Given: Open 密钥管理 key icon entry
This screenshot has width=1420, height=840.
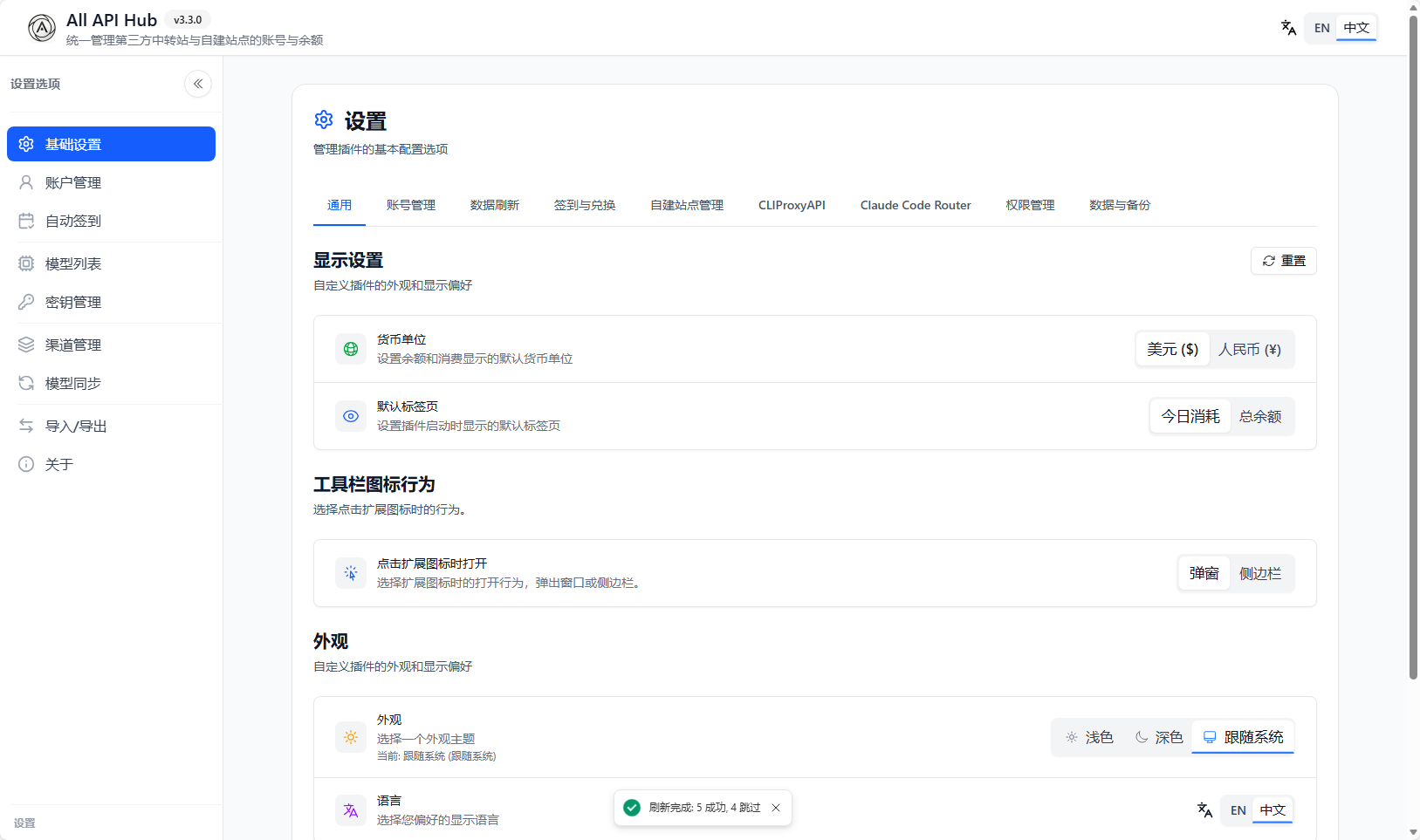Looking at the screenshot, I should [x=26, y=302].
